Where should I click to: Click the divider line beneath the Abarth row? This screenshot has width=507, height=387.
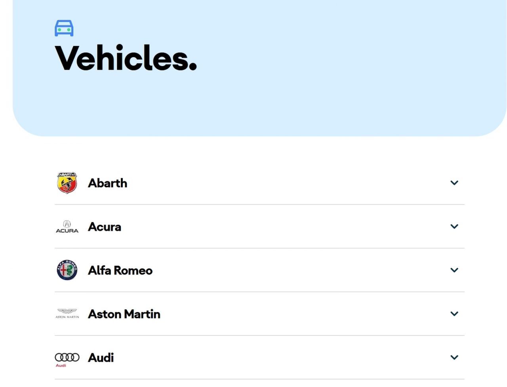point(259,205)
